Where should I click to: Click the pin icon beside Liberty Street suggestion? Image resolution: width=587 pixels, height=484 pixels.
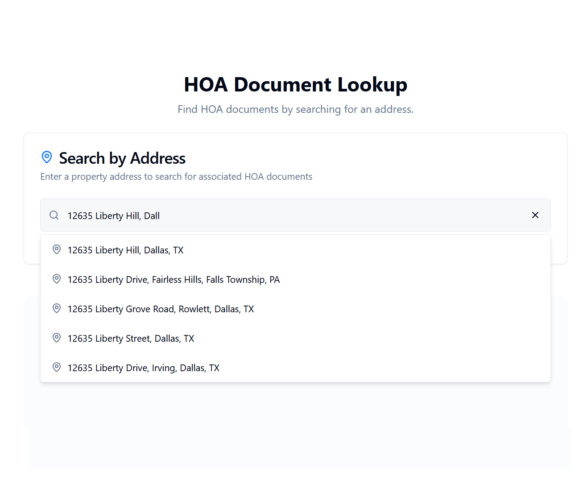(x=57, y=338)
